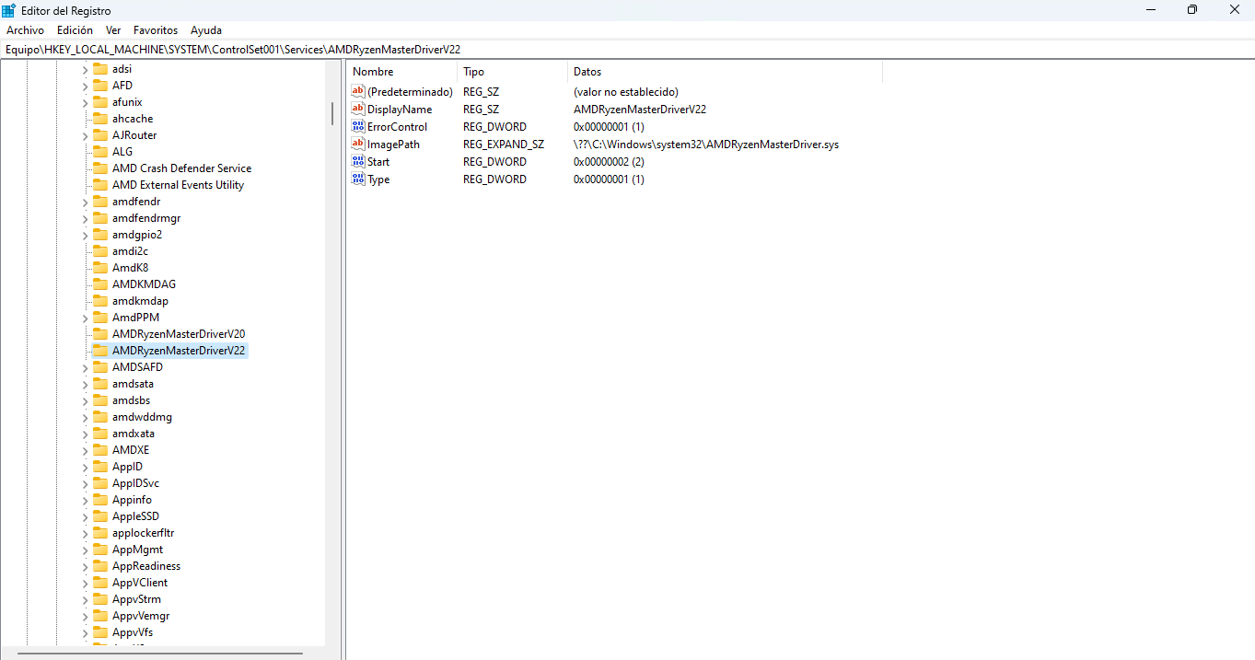This screenshot has height=660, width=1255.
Task: Expand the AMDSAFD key
Action: click(x=85, y=367)
